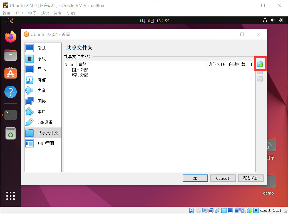Viewport: 288px width, 214px height.
Task: Select the 临时分配 tree item
Action: [80, 75]
